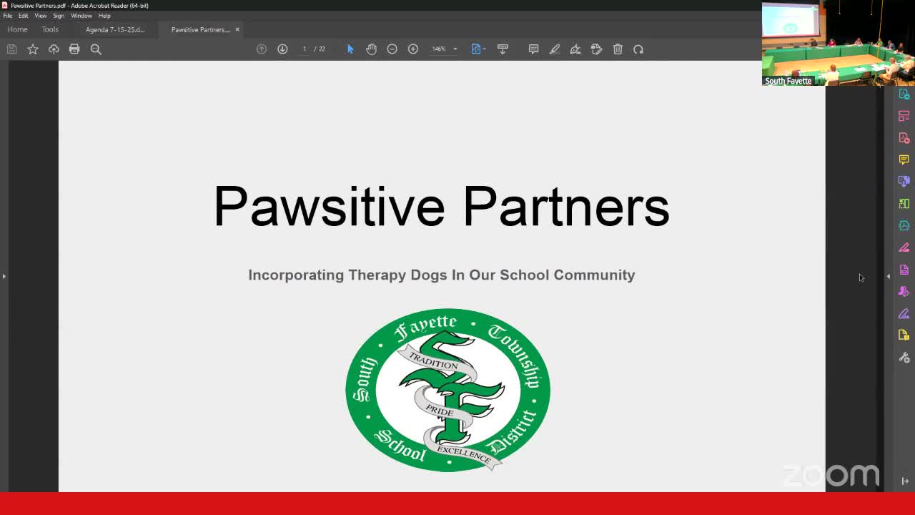This screenshot has width=915, height=515.
Task: Click the Delete trash icon
Action: point(618,49)
